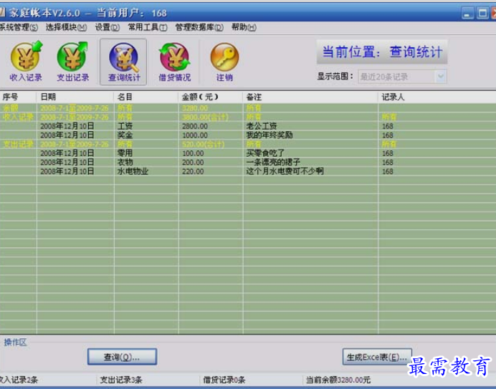Image resolution: width=496 pixels, height=389 pixels.
Task: Select the 支出记录 summary row label
Action: point(19,144)
